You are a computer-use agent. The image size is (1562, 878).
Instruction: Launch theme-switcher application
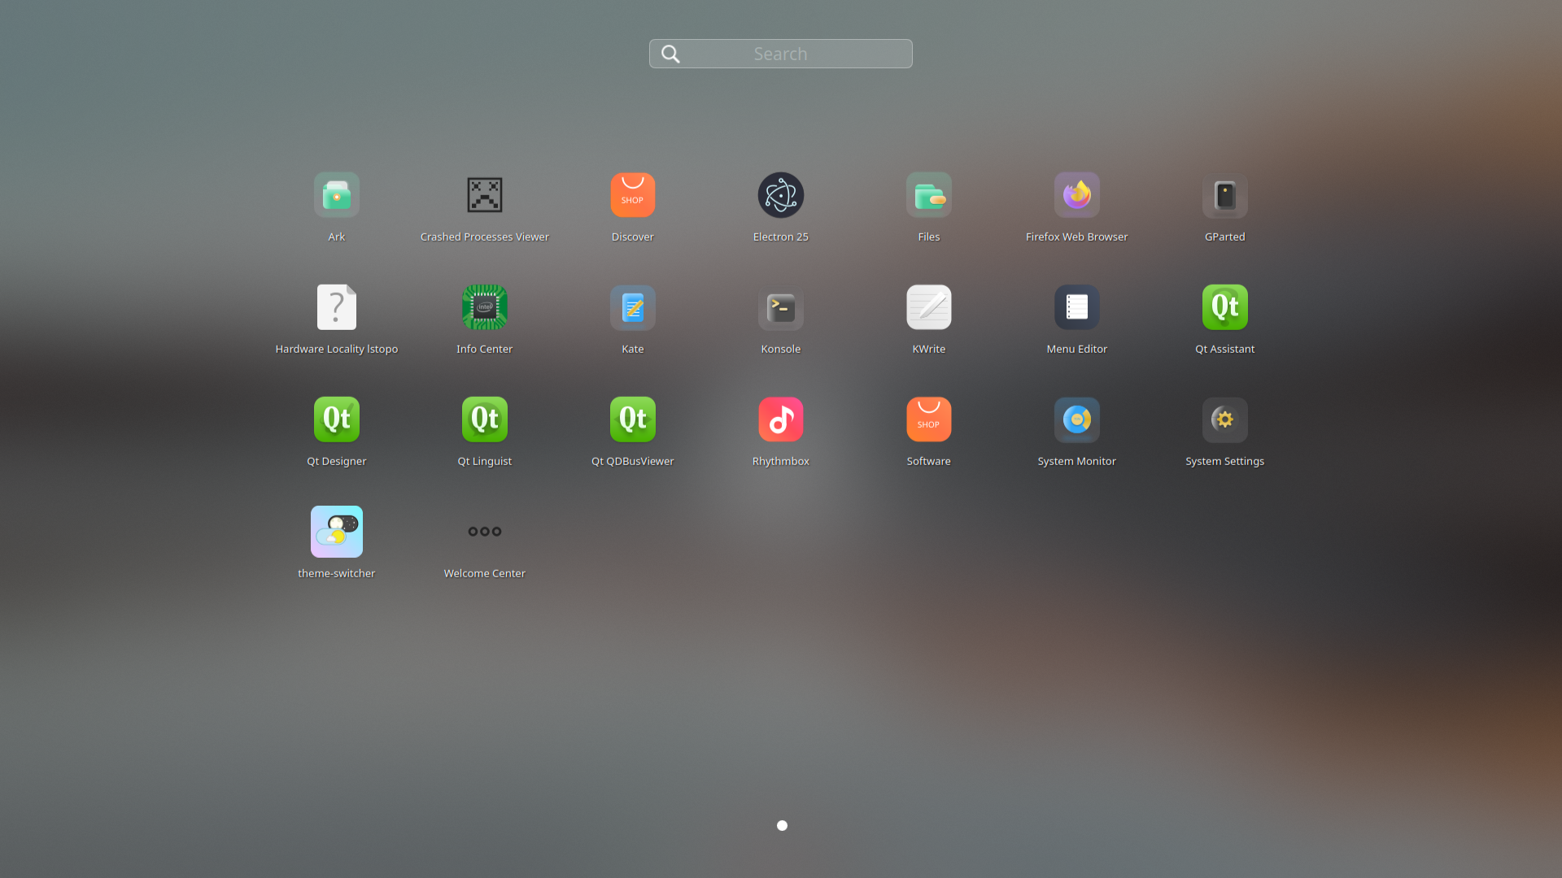[x=336, y=531]
